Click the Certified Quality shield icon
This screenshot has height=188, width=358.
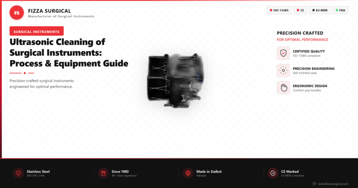point(283,53)
